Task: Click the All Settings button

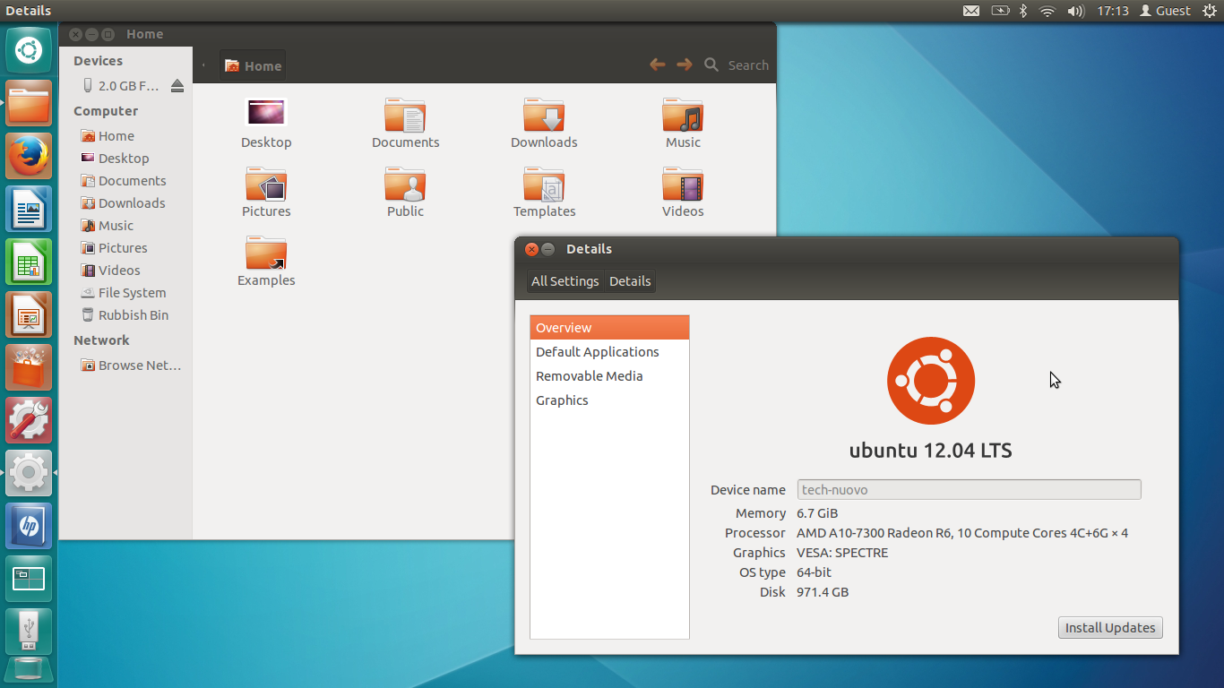Action: point(565,281)
